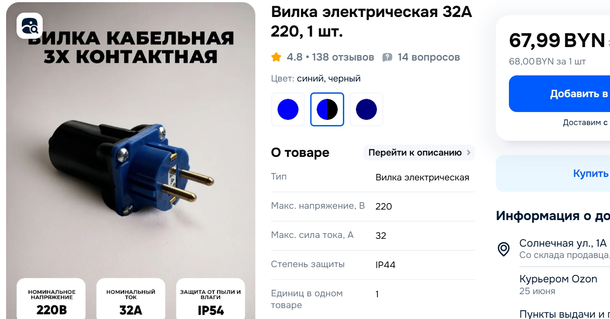
Task: Click the orange rating star icon
Action: click(276, 57)
